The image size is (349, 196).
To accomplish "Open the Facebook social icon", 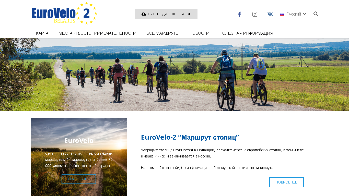I will pyautogui.click(x=240, y=14).
